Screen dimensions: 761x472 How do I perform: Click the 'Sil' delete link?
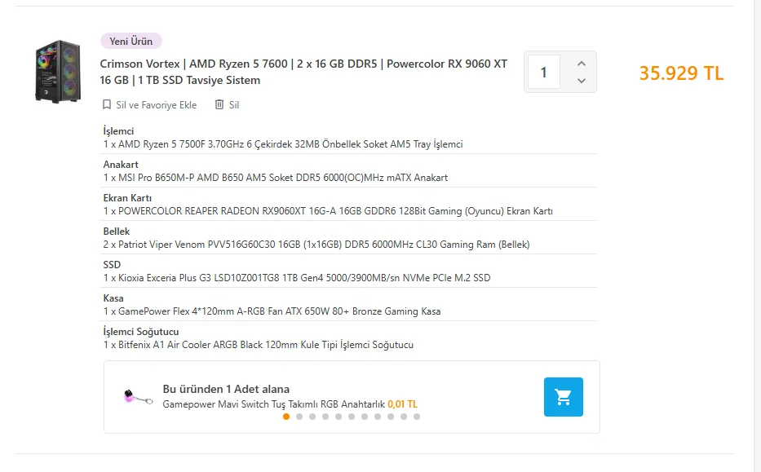234,105
